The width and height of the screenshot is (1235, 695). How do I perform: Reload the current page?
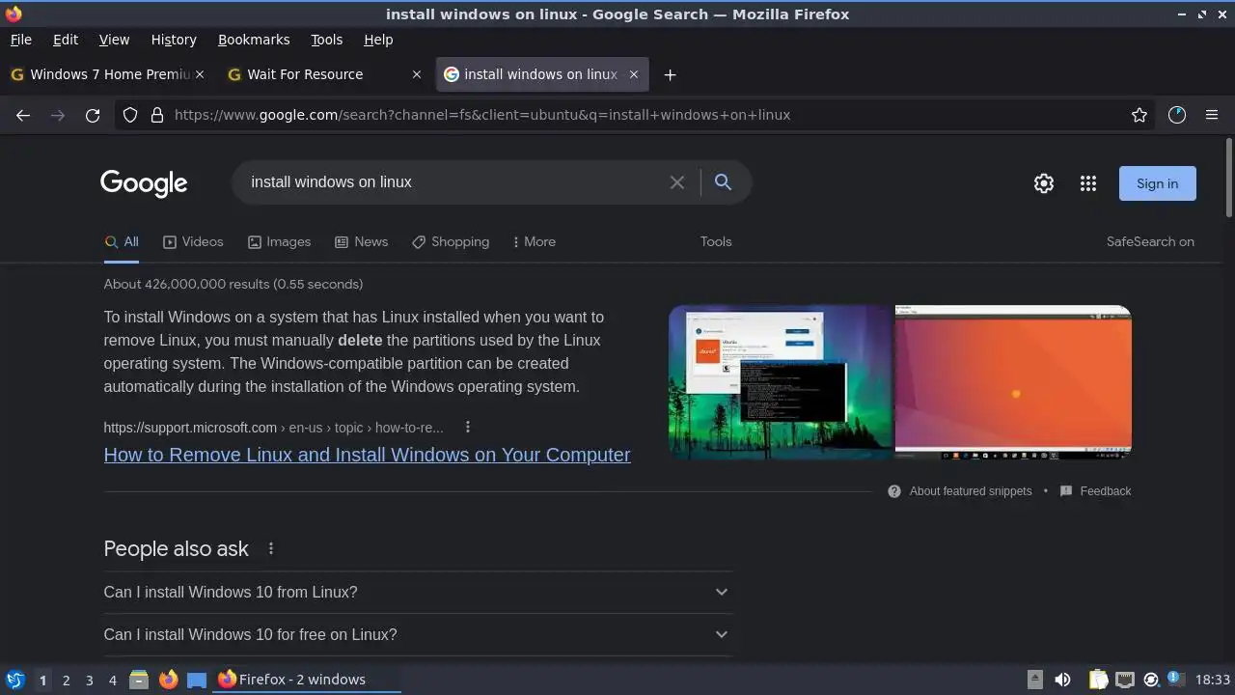pyautogui.click(x=93, y=115)
